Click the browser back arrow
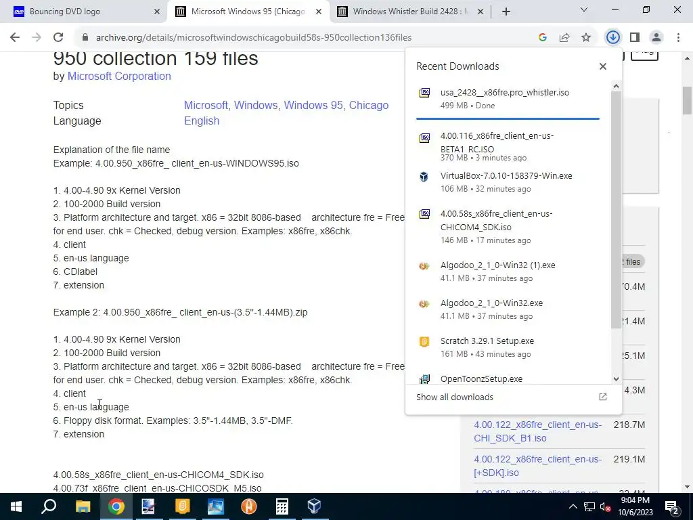 [15, 38]
